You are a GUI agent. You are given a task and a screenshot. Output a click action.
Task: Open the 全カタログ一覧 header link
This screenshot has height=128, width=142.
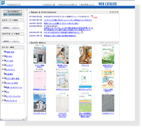[49, 5]
